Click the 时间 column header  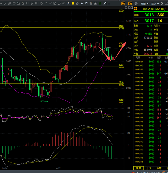[x=138, y=57]
